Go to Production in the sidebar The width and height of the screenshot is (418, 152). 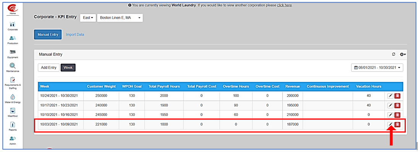point(13,40)
